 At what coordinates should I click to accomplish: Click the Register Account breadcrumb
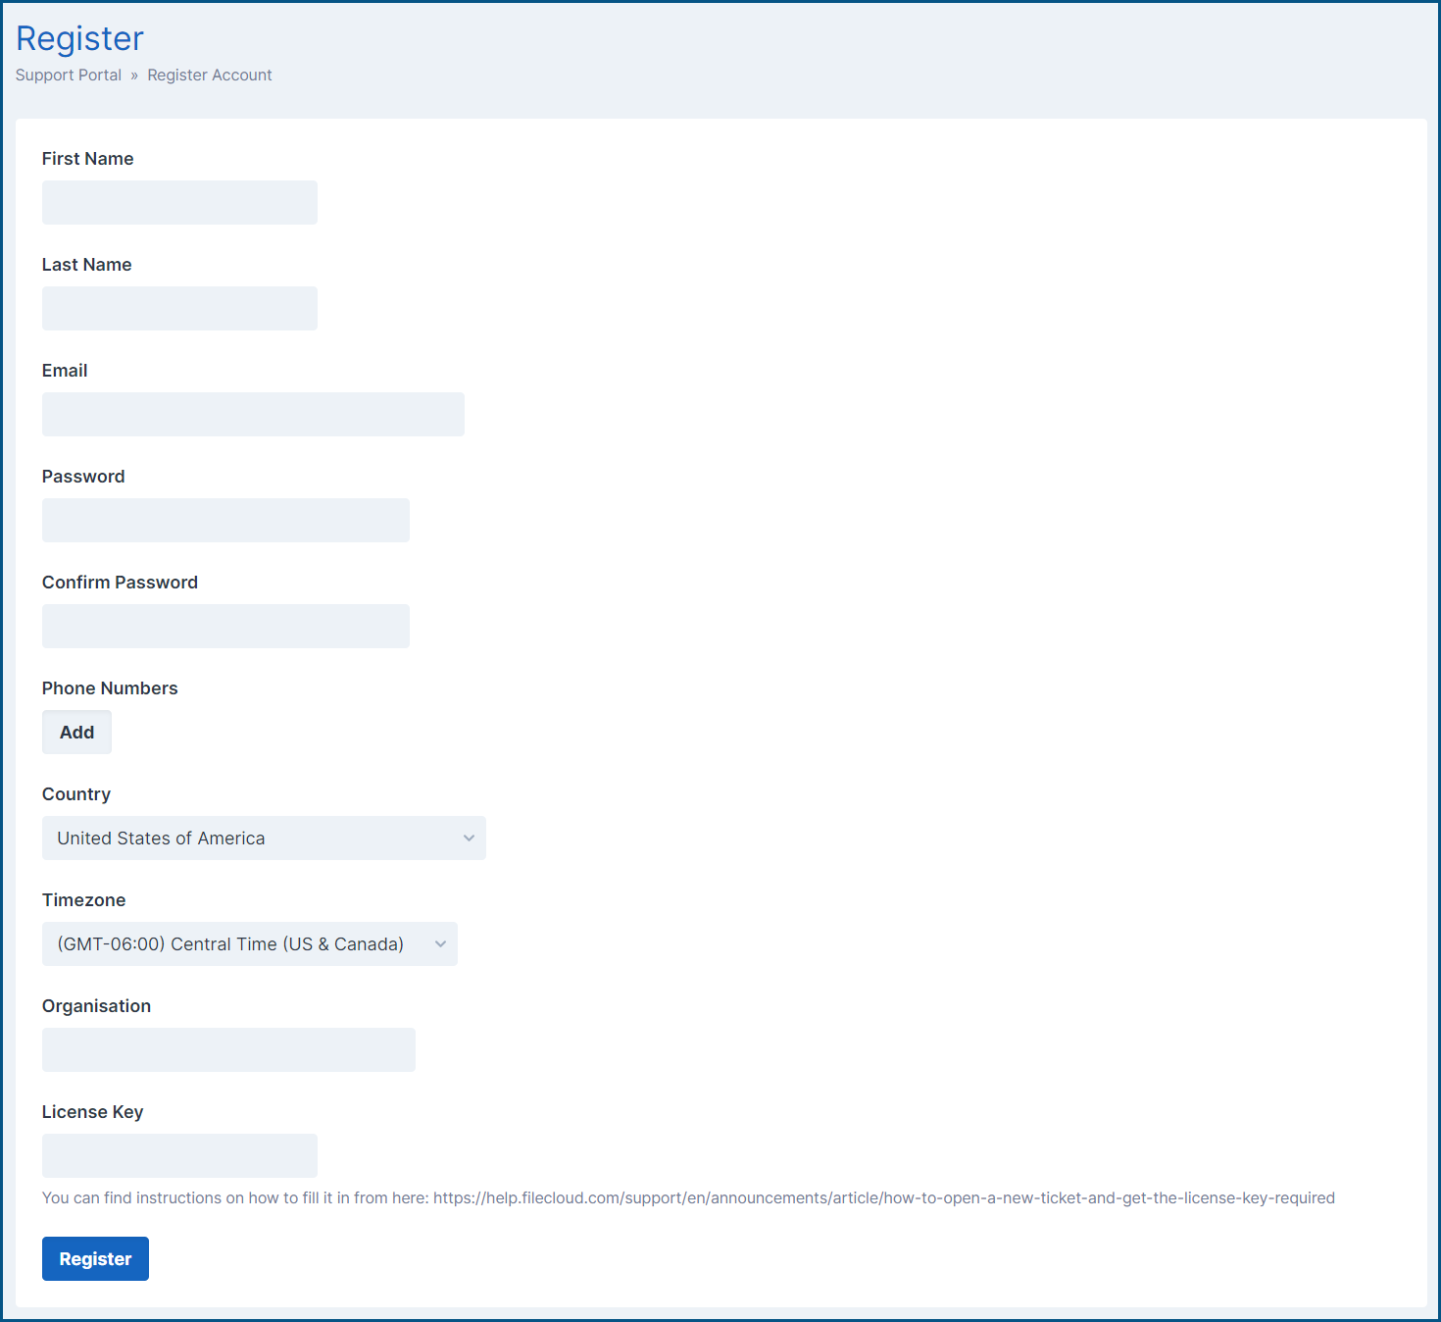click(x=209, y=75)
